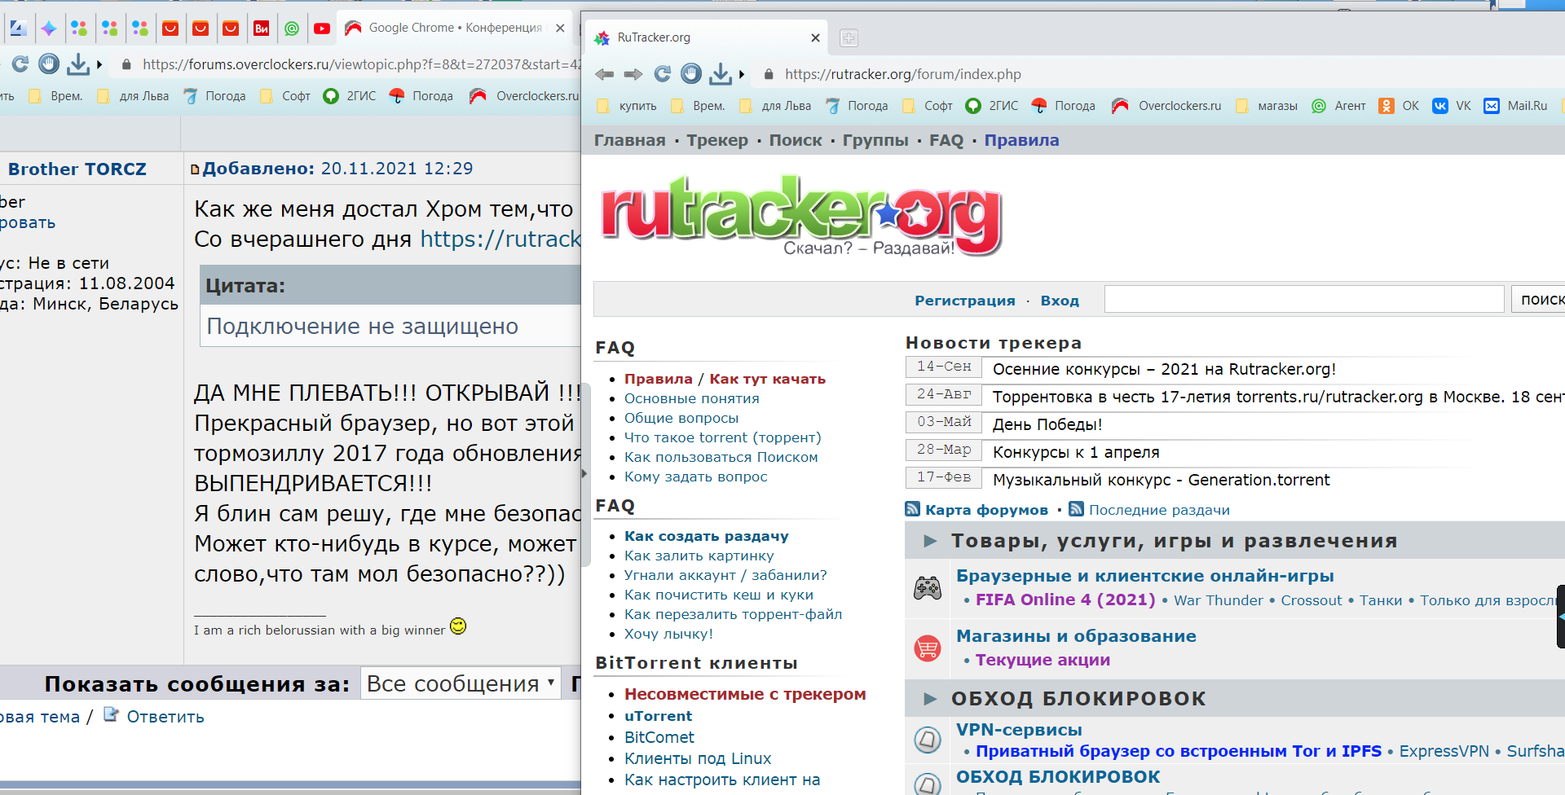View site lock for forums.overclockers.ru
Viewport: 1565px width, 795px height.
(x=126, y=64)
